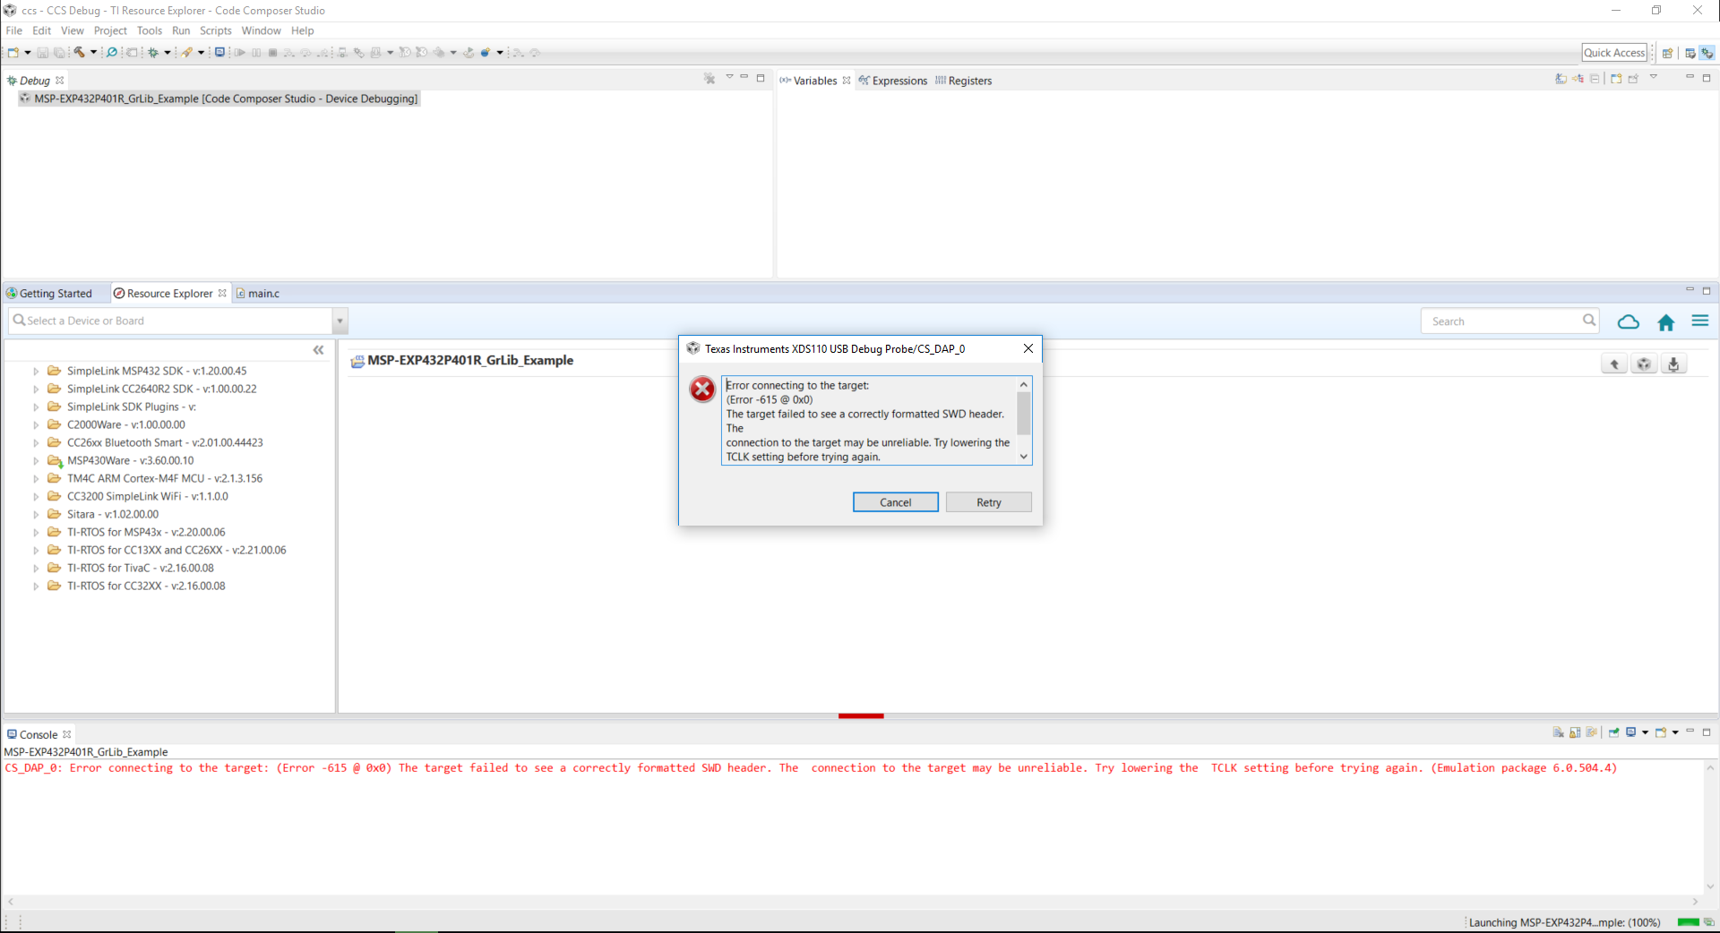Switch to the Registers tab
The height and width of the screenshot is (933, 1720).
963,81
